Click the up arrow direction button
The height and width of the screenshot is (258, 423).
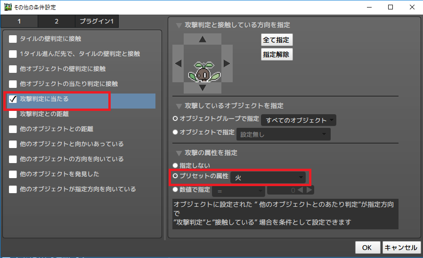pyautogui.click(x=203, y=39)
